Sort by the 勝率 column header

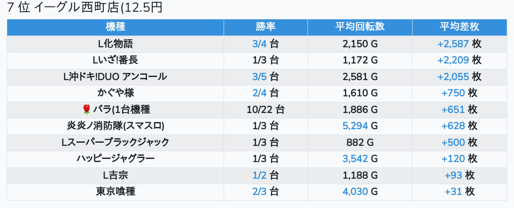point(266,27)
